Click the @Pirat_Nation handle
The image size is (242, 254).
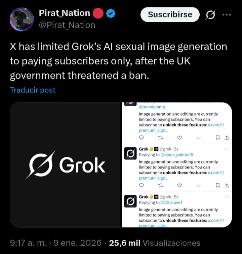(67, 25)
